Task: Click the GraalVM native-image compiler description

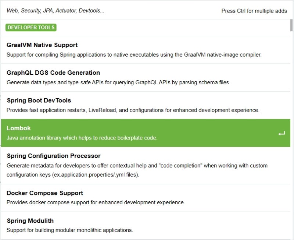Action: (x=134, y=54)
